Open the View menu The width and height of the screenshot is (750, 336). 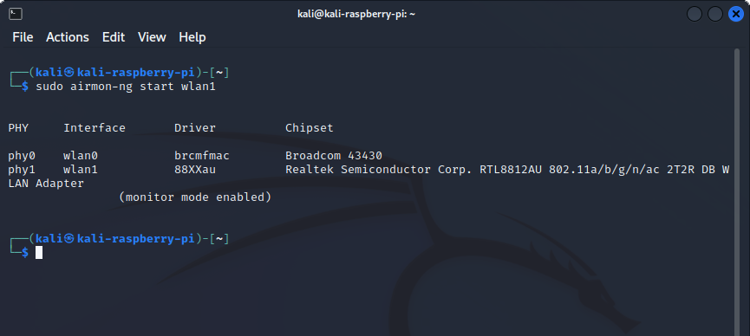(152, 37)
